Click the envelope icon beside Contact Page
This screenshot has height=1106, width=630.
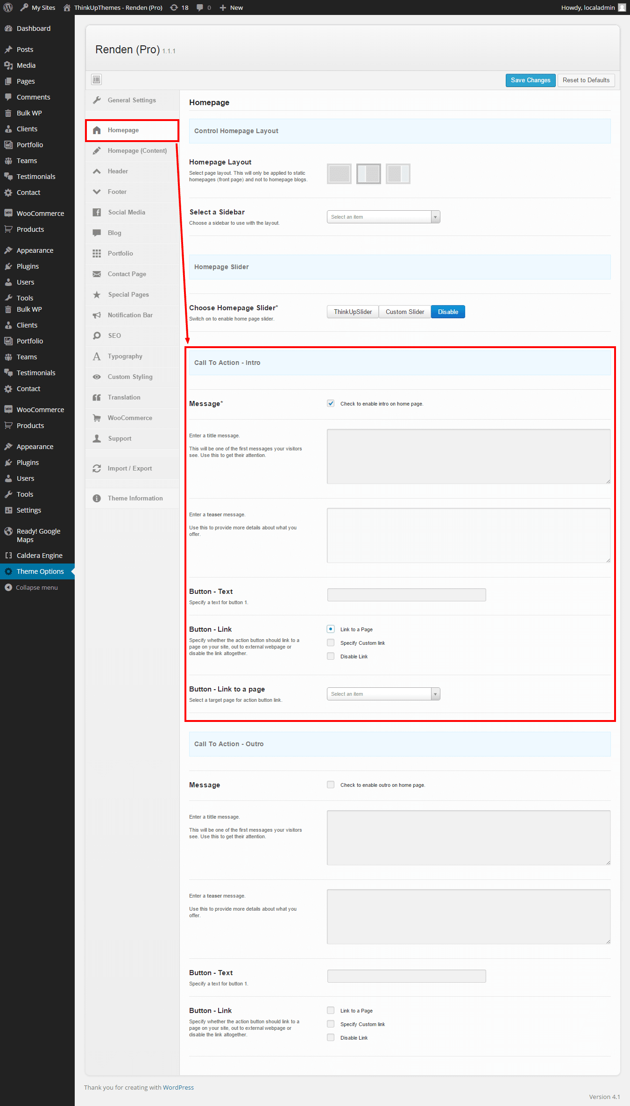[97, 274]
